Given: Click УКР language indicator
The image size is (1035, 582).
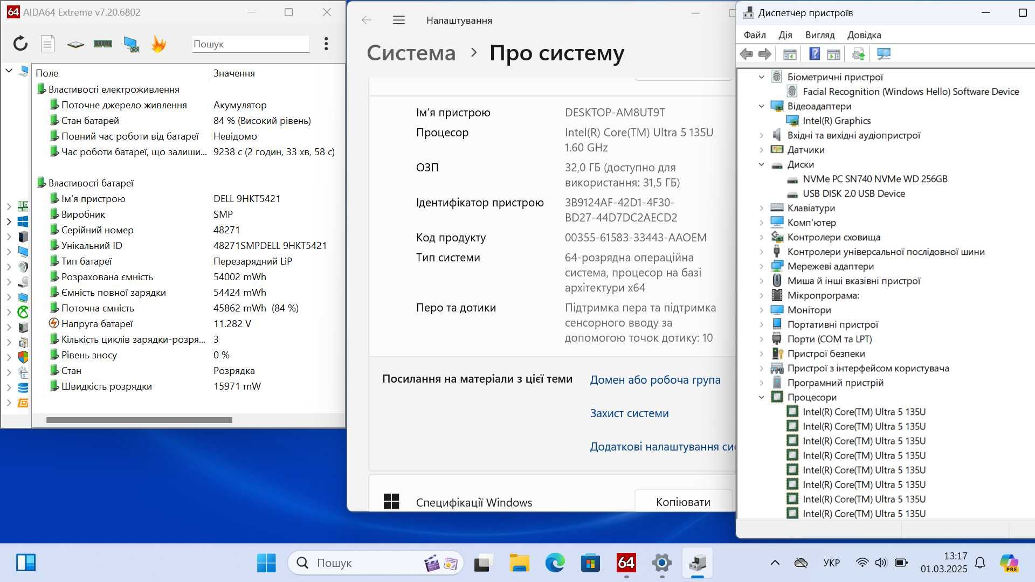Looking at the screenshot, I should pyautogui.click(x=831, y=563).
